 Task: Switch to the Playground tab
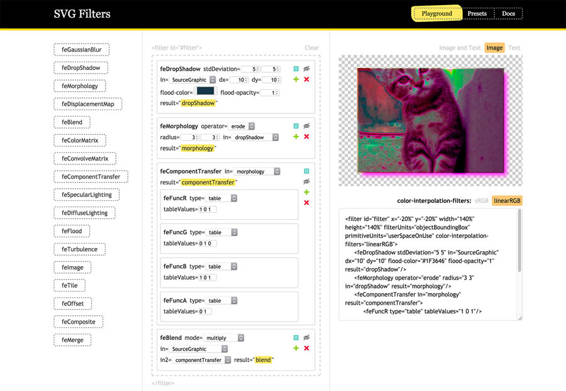point(437,14)
